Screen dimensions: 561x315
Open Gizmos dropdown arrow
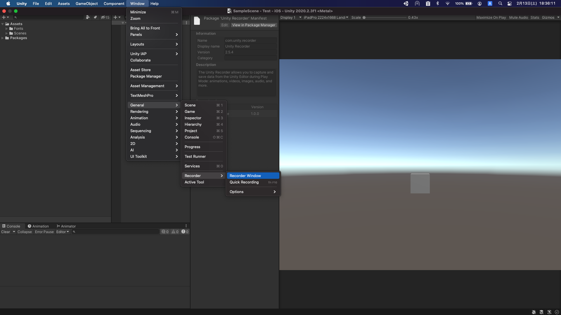tap(558, 17)
